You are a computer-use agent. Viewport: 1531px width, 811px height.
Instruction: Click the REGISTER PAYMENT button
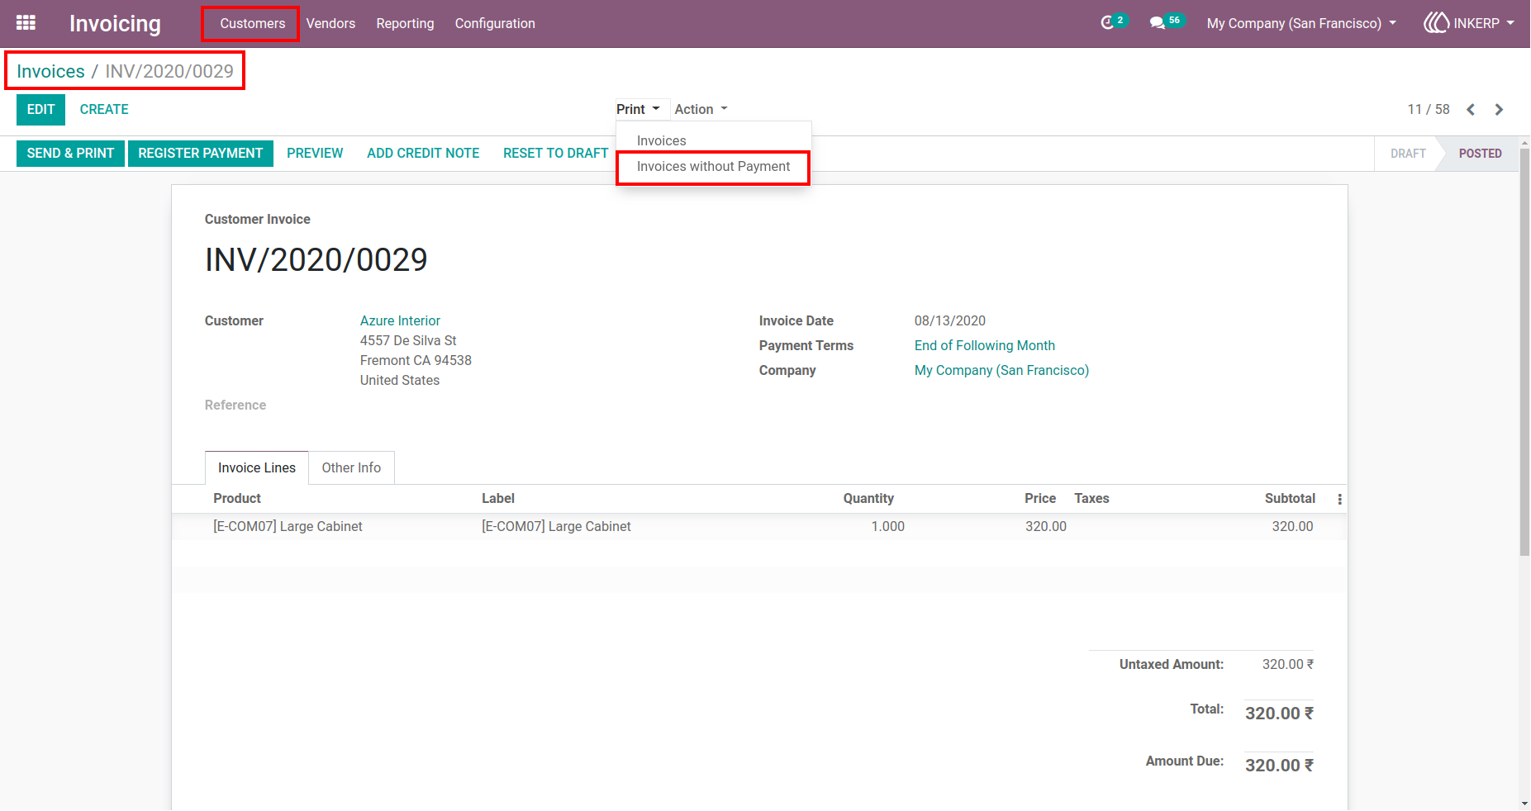[x=201, y=154]
